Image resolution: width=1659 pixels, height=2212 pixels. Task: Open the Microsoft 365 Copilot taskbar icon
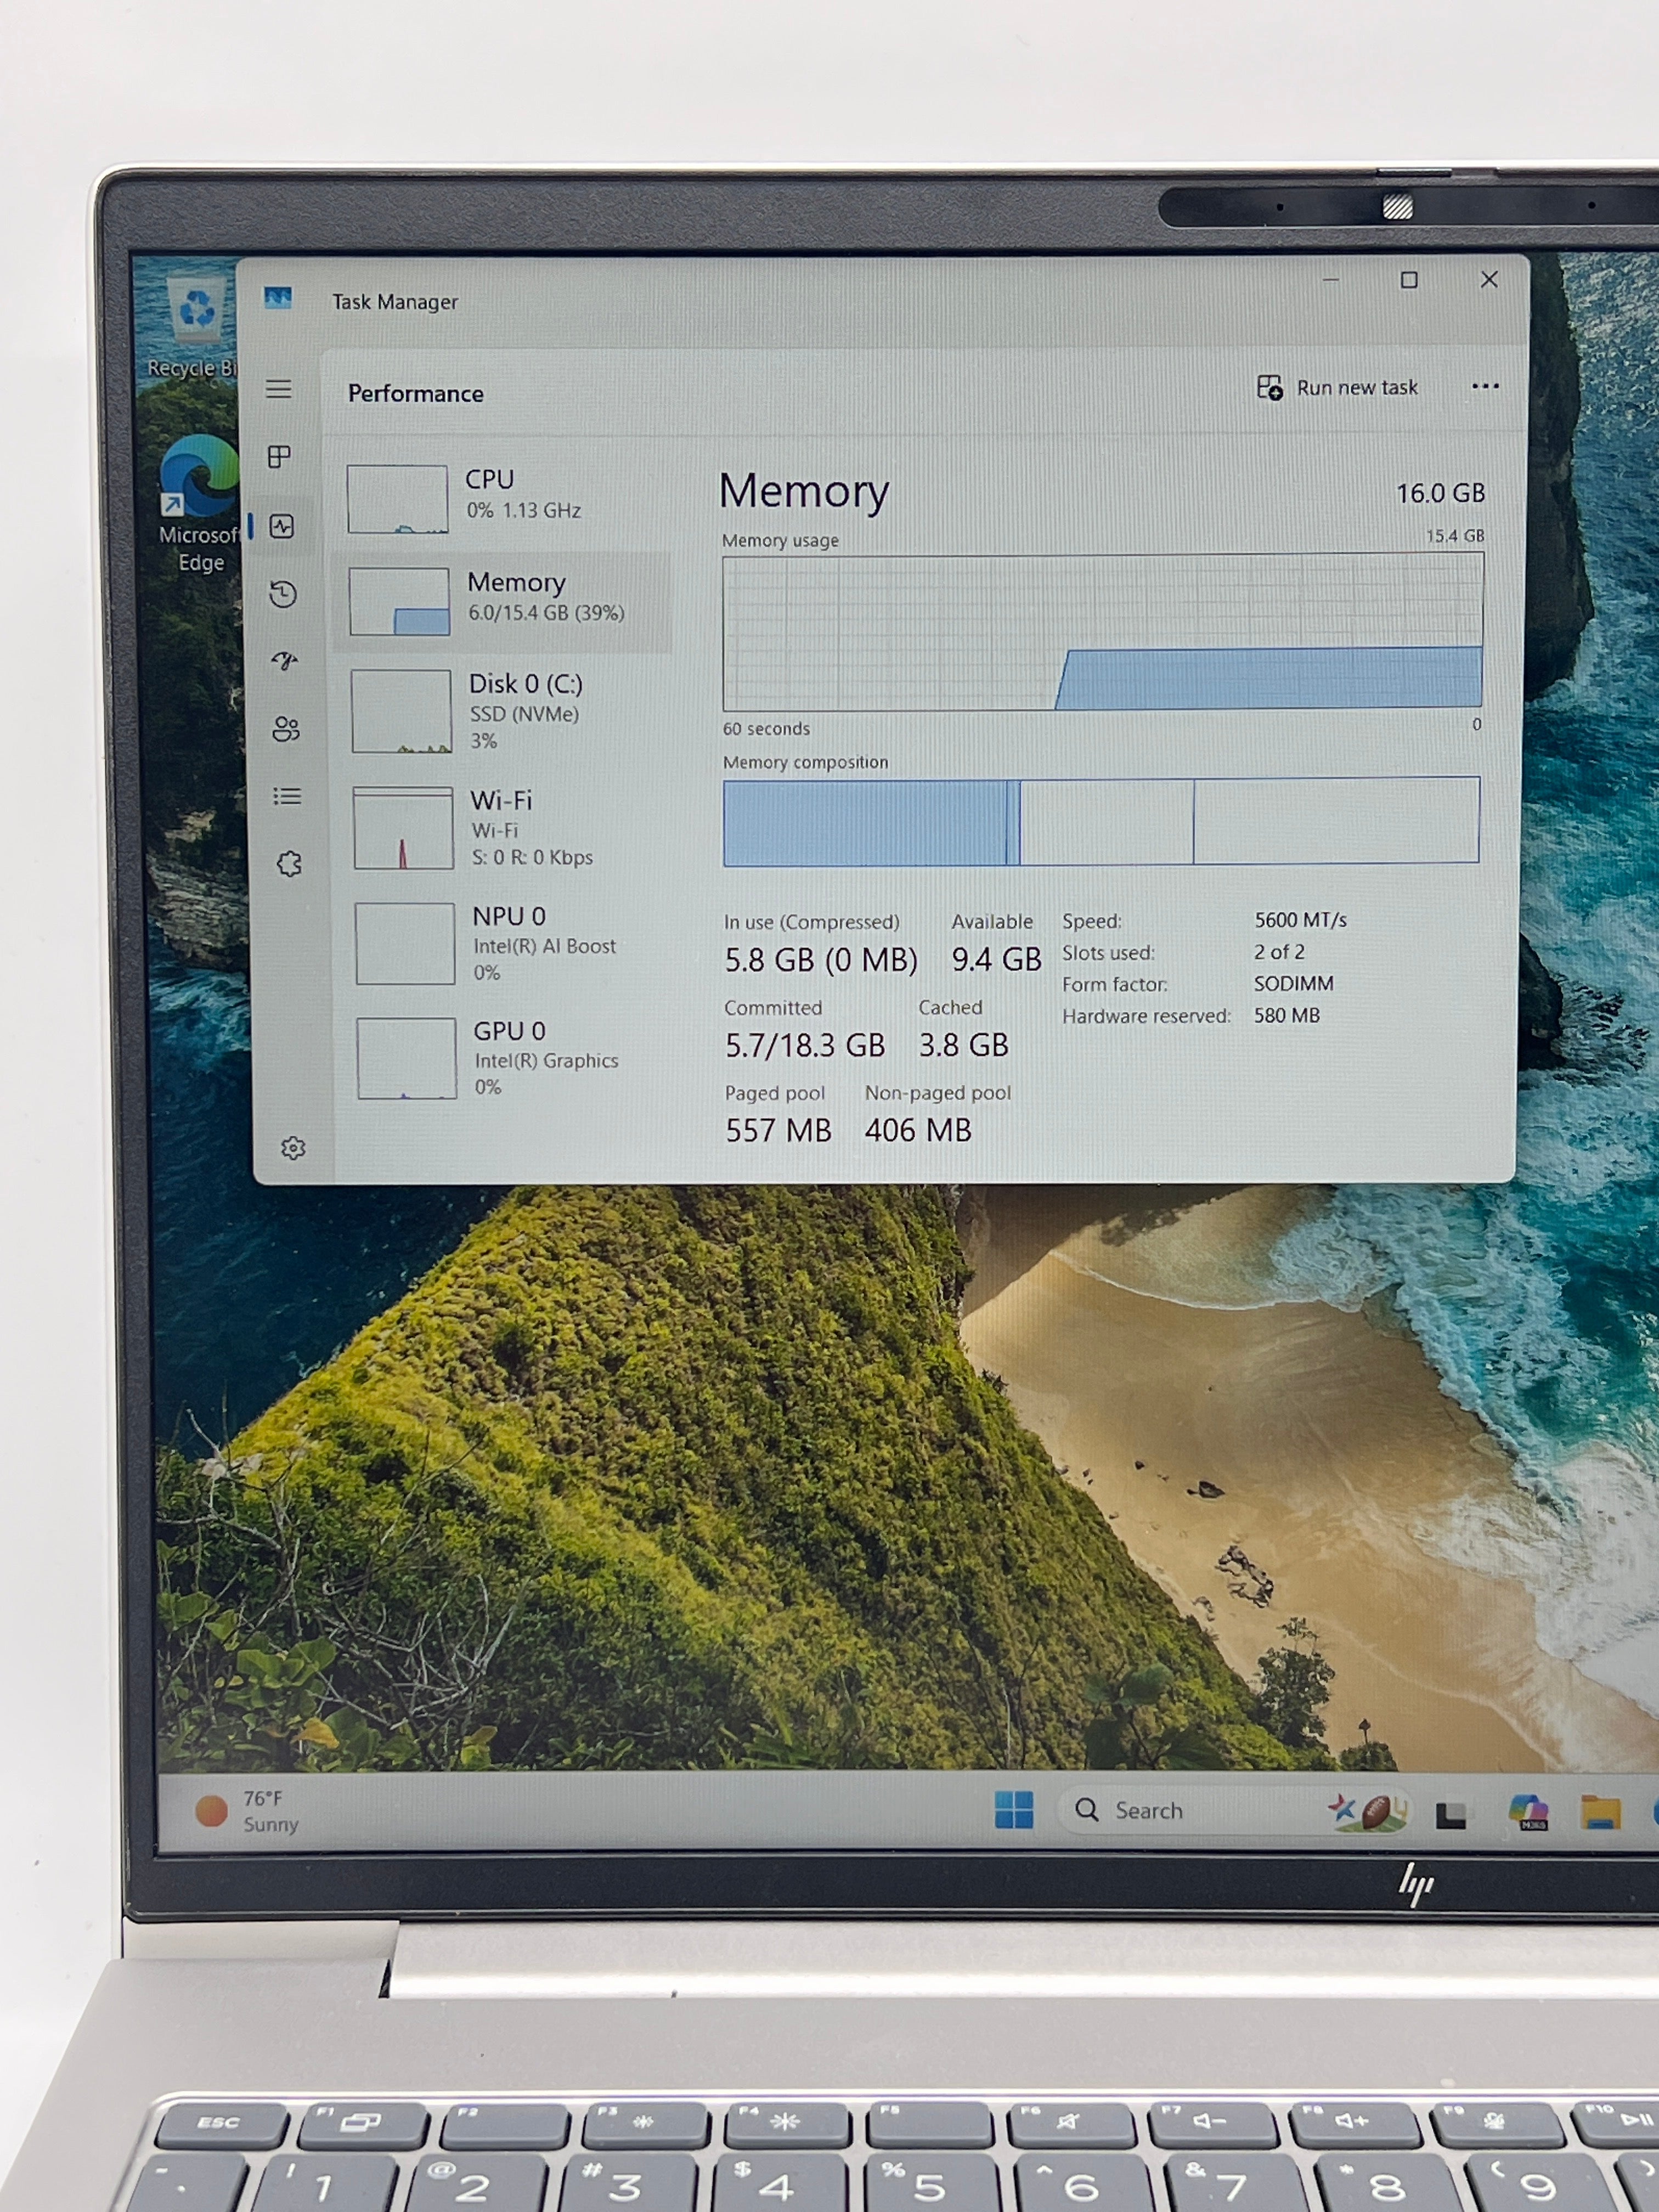click(x=1528, y=1812)
